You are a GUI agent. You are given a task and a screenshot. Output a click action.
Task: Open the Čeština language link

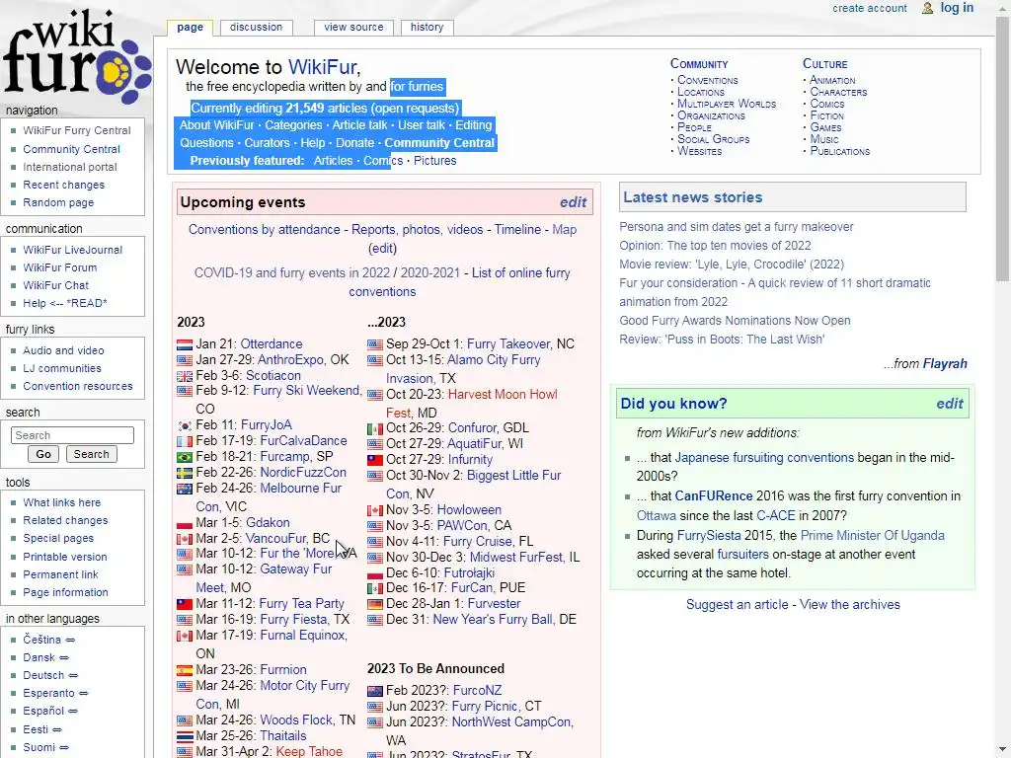(41, 640)
